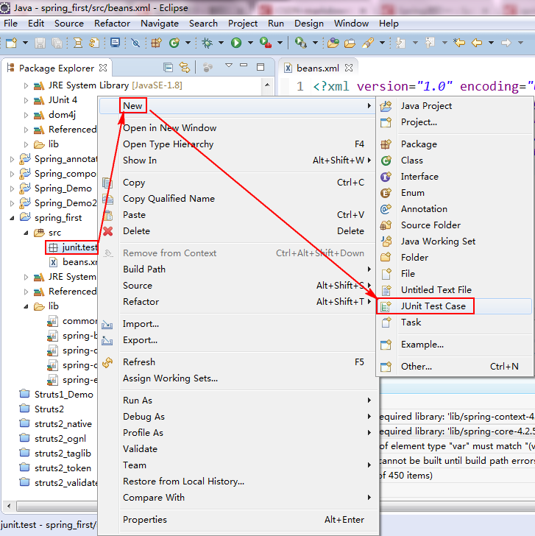The height and width of the screenshot is (536, 535).
Task: Choose Other... in the New submenu
Action: [x=456, y=367]
